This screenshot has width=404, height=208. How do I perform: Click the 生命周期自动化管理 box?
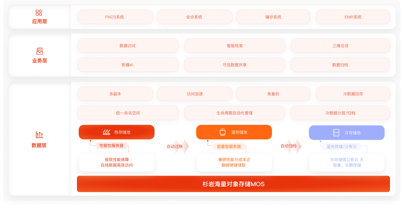(235, 113)
